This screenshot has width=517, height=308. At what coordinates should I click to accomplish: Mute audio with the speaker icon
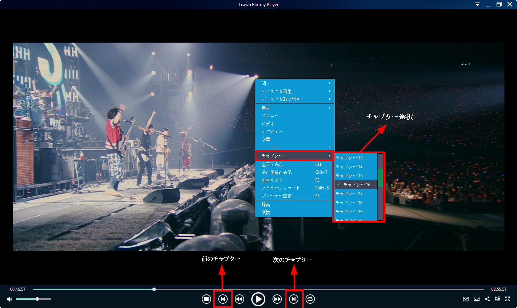point(9,299)
